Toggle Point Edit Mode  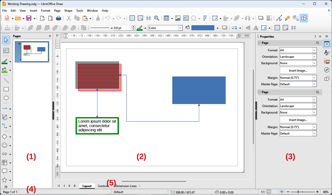[279, 18]
